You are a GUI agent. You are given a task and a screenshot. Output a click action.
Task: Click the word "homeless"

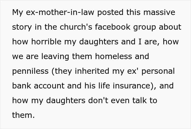[114, 56]
